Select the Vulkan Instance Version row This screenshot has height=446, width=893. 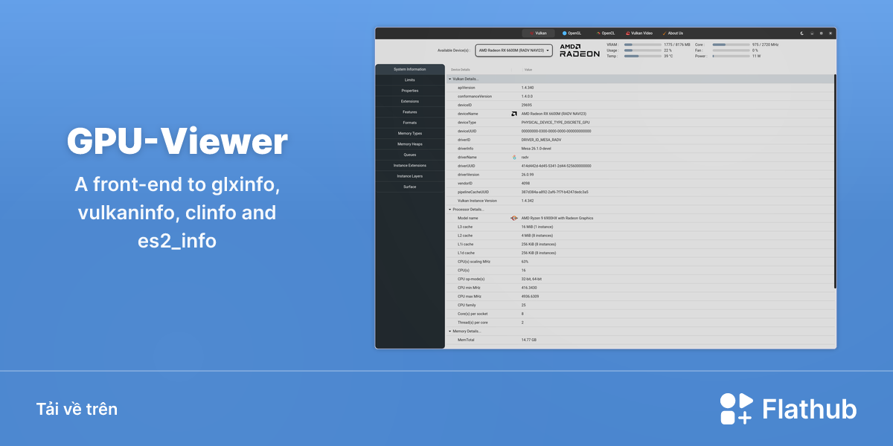(640, 201)
